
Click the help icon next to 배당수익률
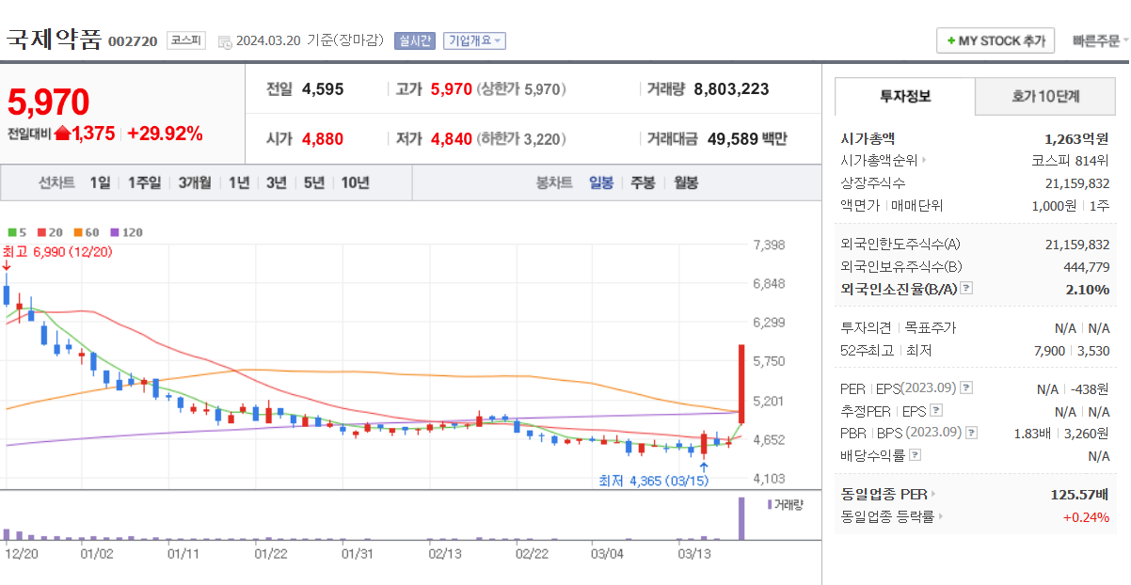[x=916, y=455]
